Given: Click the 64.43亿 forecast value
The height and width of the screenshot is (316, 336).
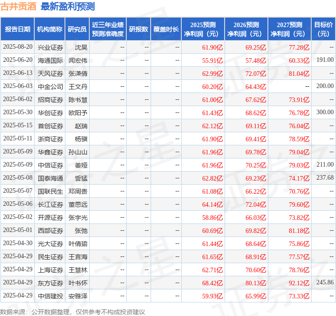Looking at the screenshot, I should tap(256, 87).
